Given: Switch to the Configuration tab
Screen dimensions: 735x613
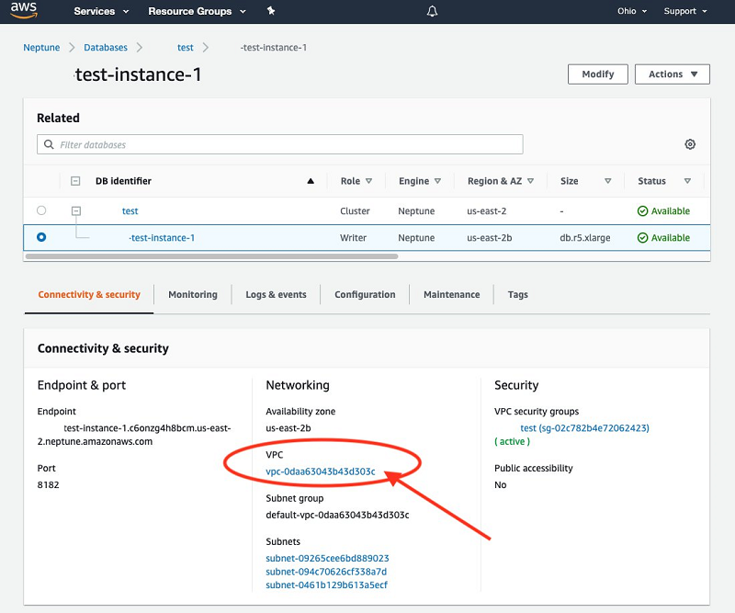Looking at the screenshot, I should click(x=365, y=294).
